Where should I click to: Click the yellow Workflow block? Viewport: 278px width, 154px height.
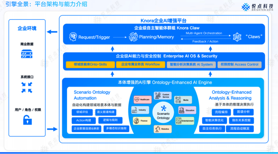(x=141, y=65)
